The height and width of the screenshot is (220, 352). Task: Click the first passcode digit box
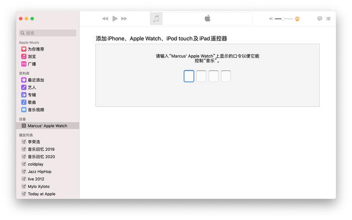pos(189,76)
